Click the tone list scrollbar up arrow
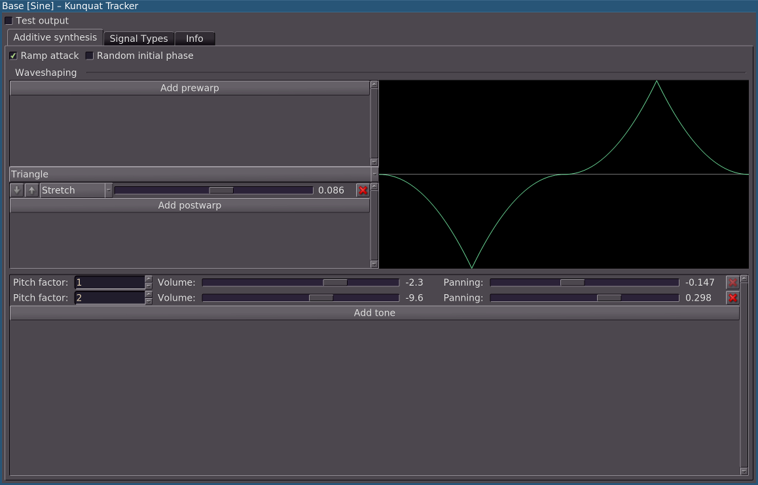This screenshot has width=758, height=485. [x=744, y=279]
